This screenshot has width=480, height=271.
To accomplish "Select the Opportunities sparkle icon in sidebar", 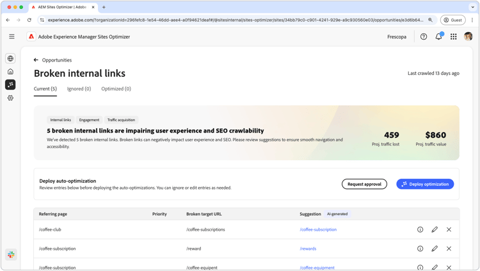I will click(10, 85).
